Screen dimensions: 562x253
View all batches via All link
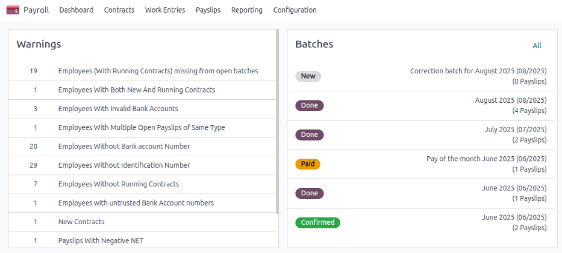click(537, 46)
